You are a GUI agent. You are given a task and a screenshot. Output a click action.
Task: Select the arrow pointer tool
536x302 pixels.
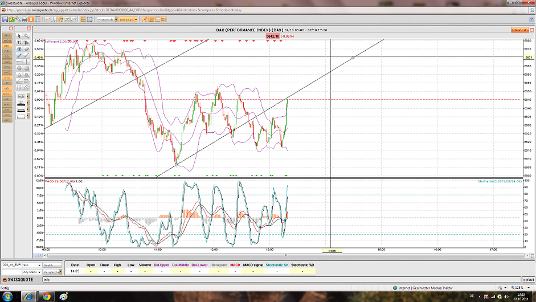click(x=19, y=36)
